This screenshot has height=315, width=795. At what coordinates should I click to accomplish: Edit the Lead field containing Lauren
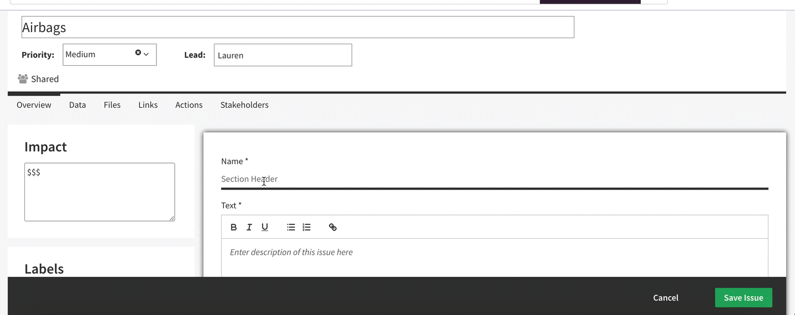point(283,55)
